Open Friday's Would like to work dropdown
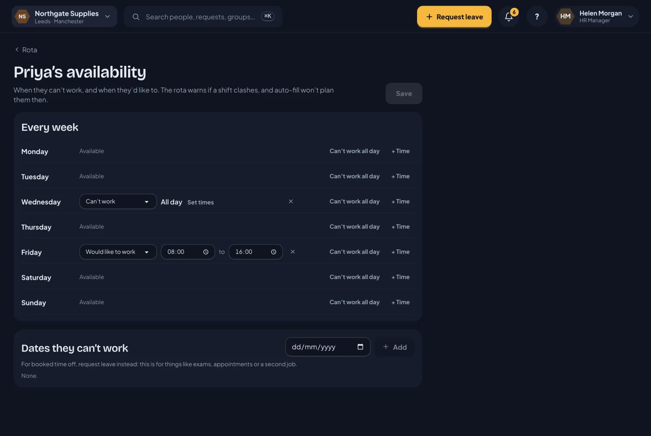 [x=118, y=252]
